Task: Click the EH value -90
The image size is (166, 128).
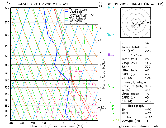Action: tap(148, 110)
